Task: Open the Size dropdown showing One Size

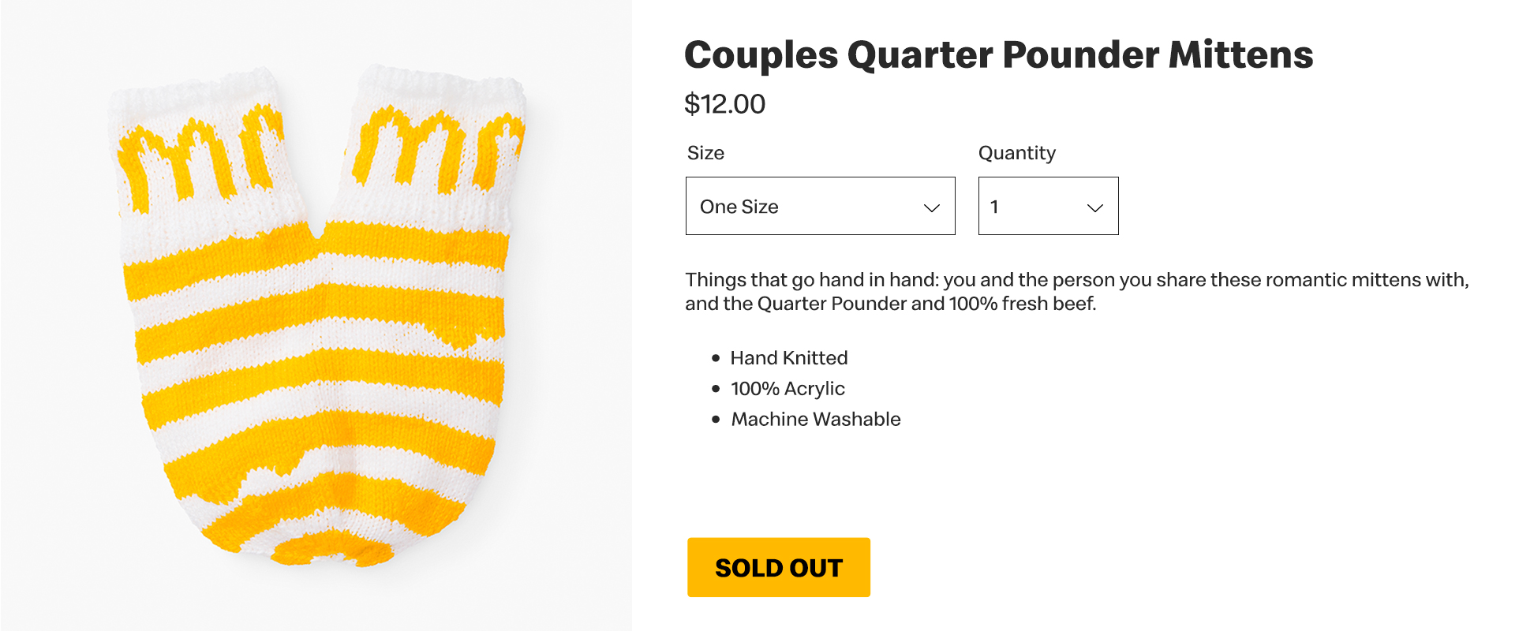Action: (x=819, y=207)
